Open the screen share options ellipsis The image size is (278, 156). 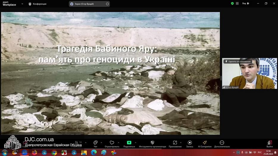[107, 4]
